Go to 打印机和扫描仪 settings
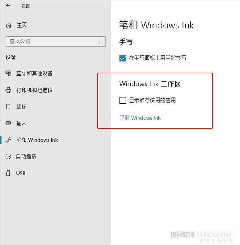The width and height of the screenshot is (240, 245). click(x=34, y=90)
